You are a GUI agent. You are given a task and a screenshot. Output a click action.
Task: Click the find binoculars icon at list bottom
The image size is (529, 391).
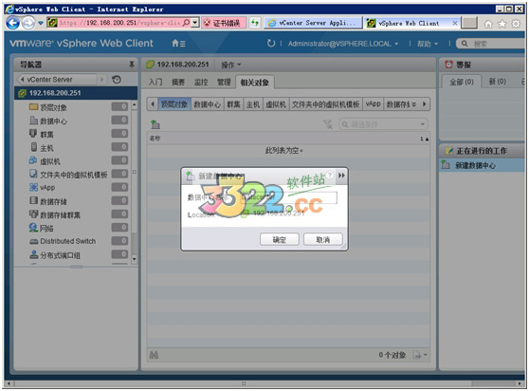click(154, 355)
